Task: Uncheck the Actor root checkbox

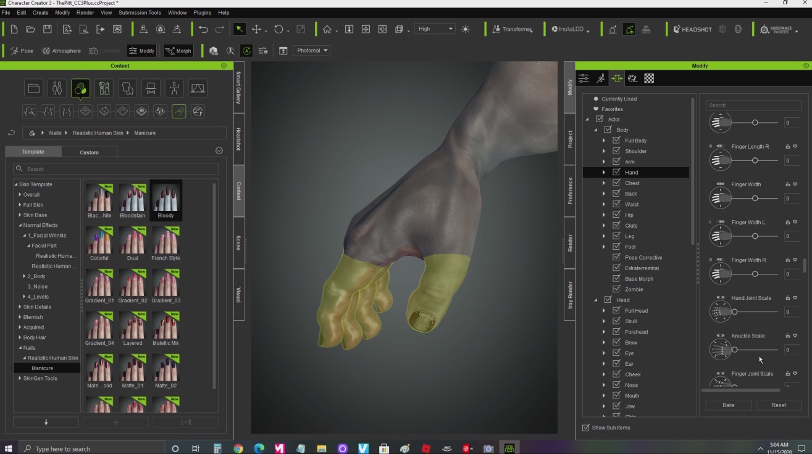Action: pyautogui.click(x=599, y=119)
